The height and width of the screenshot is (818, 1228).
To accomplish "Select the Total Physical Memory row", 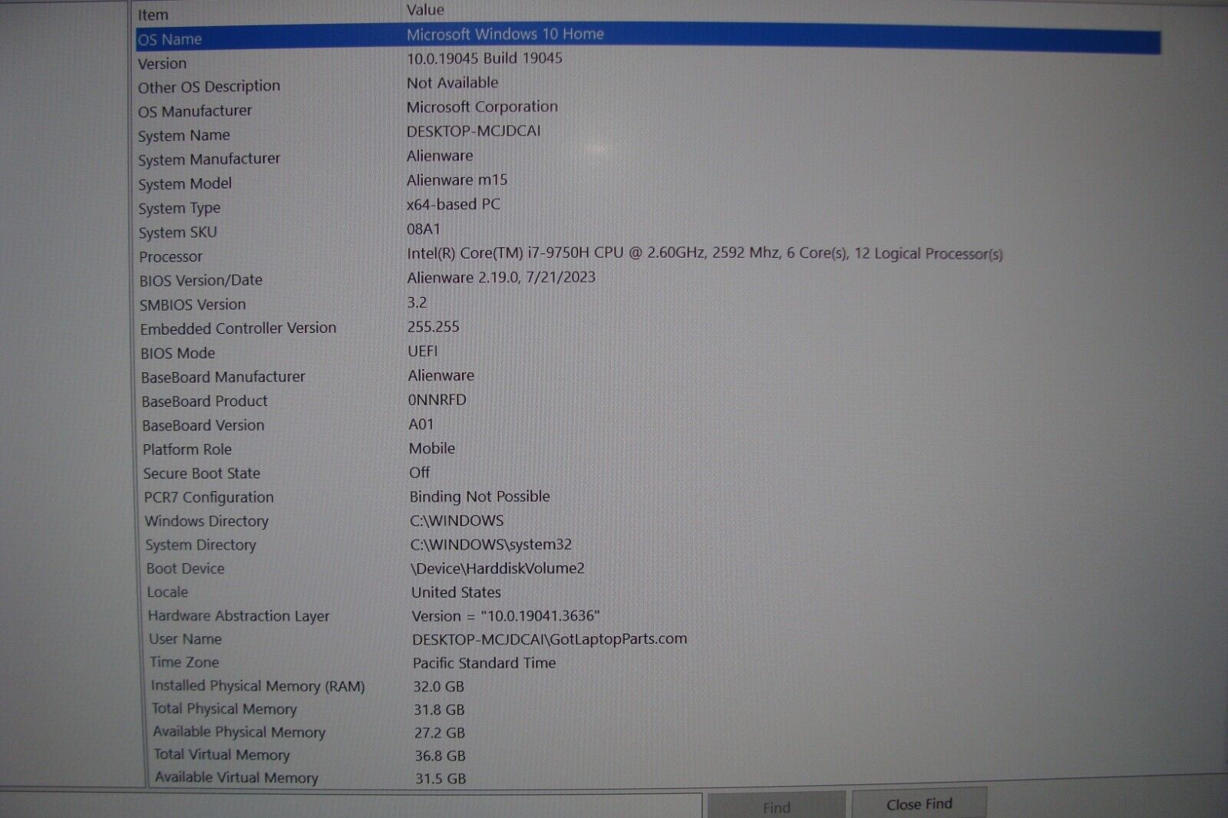I will point(648,709).
